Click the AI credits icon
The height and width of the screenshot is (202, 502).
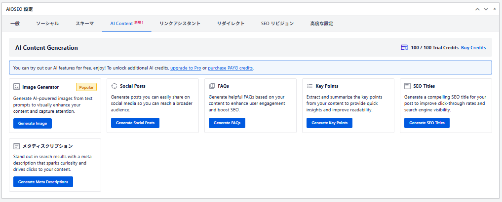[x=404, y=48]
